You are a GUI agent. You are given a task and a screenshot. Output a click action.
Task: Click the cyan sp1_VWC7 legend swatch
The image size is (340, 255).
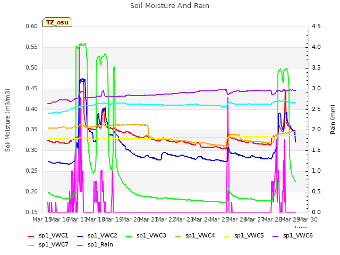pyautogui.click(x=31, y=245)
